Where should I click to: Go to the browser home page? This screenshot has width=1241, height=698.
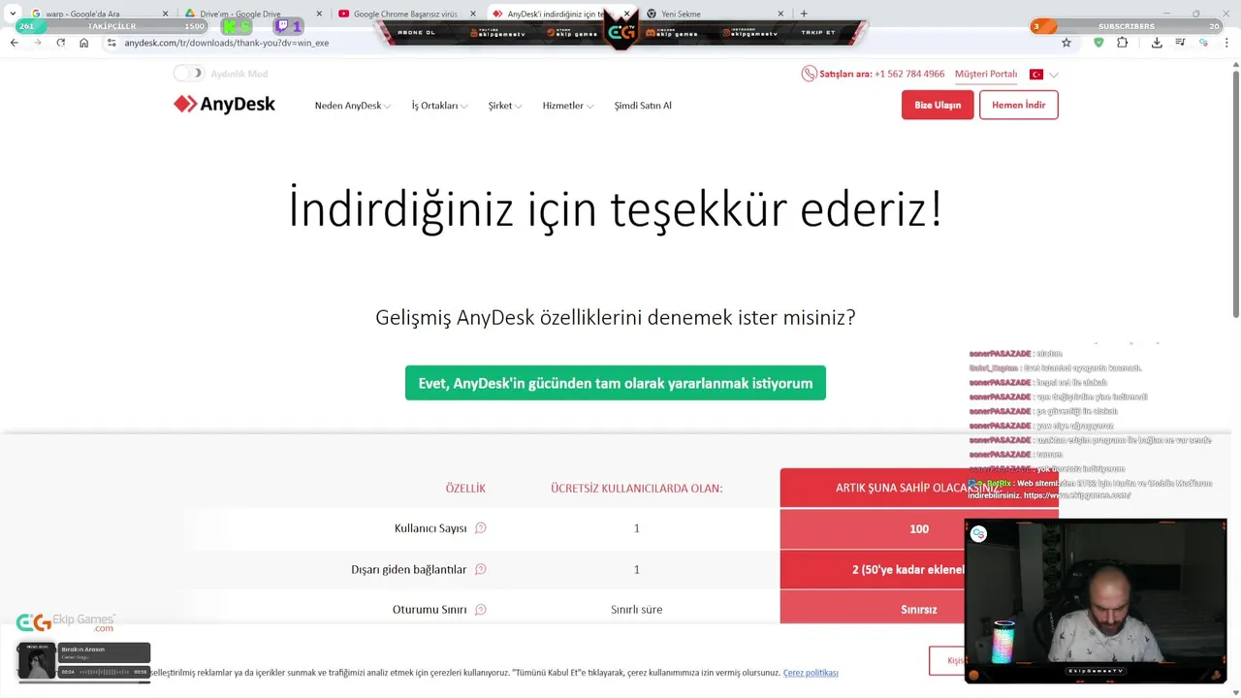(x=83, y=43)
